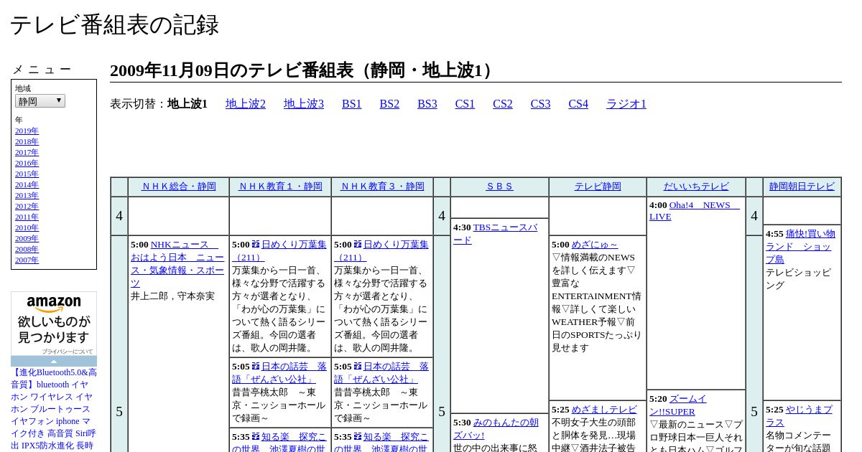
Task: Open the ＮＨＫ教育３・静岡 channel header
Action: (x=382, y=187)
